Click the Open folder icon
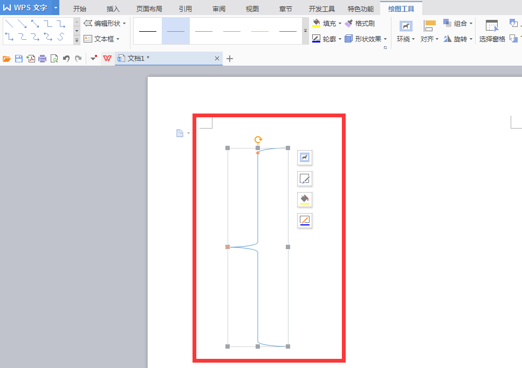The image size is (522, 368). (x=6, y=59)
